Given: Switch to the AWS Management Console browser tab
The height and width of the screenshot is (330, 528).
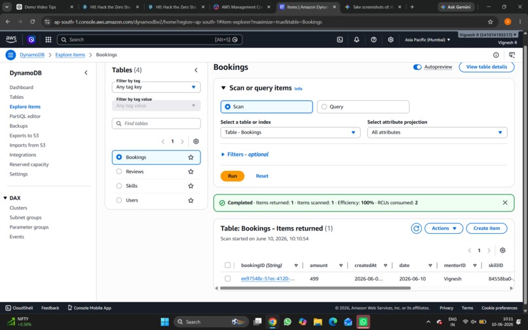Looking at the screenshot, I should tap(242, 7).
